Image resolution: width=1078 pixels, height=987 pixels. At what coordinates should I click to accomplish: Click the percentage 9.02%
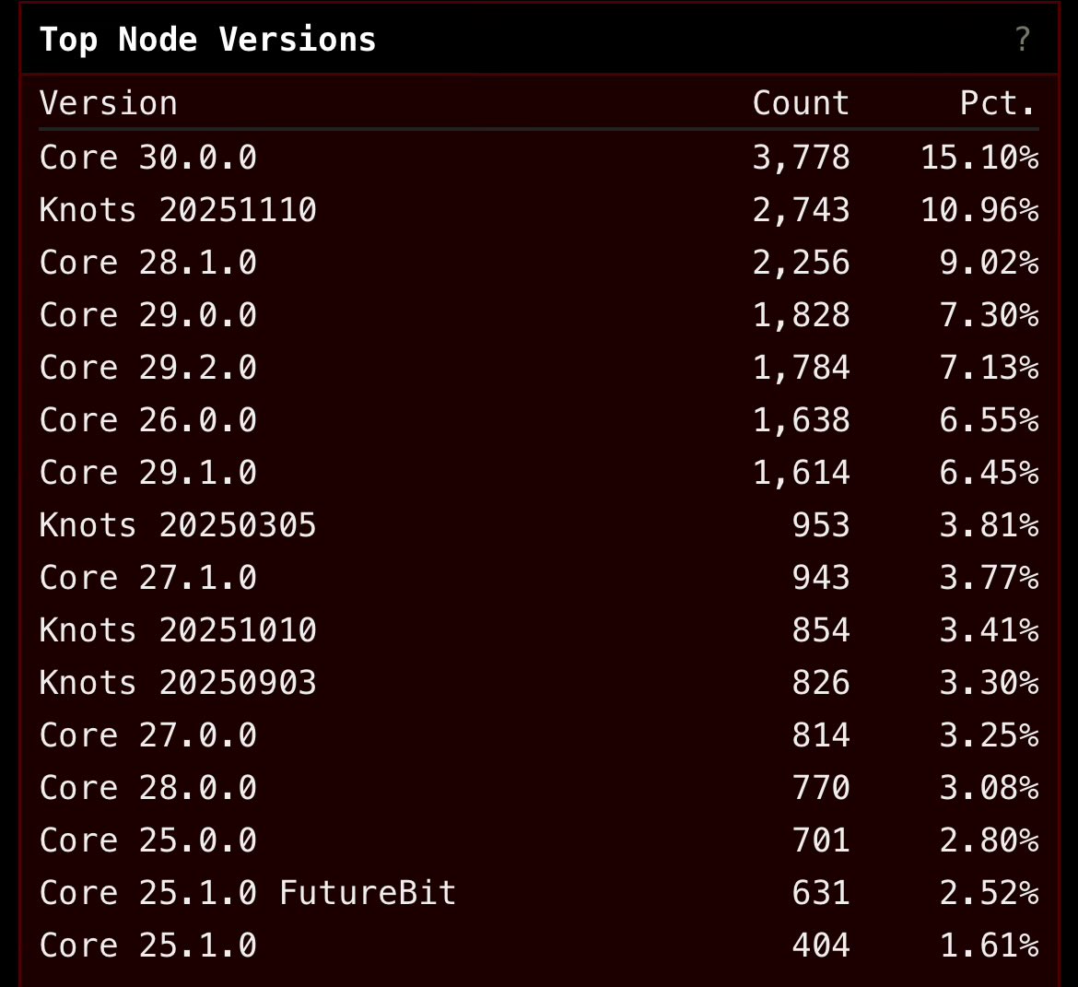990,263
